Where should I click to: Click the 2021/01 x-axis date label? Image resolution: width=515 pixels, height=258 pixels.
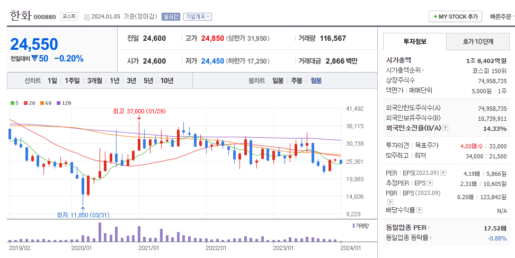point(149,248)
